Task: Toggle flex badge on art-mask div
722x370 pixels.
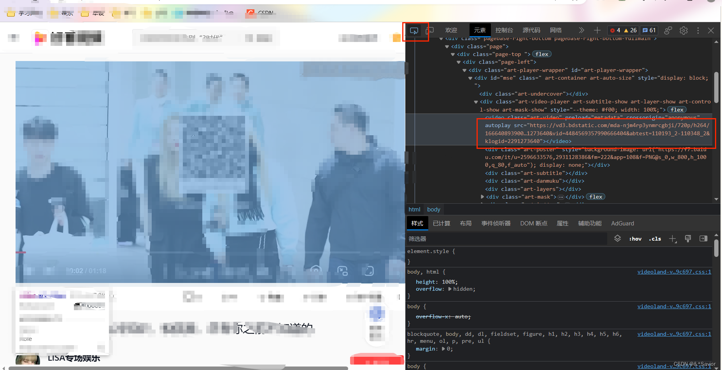Action: (x=596, y=197)
